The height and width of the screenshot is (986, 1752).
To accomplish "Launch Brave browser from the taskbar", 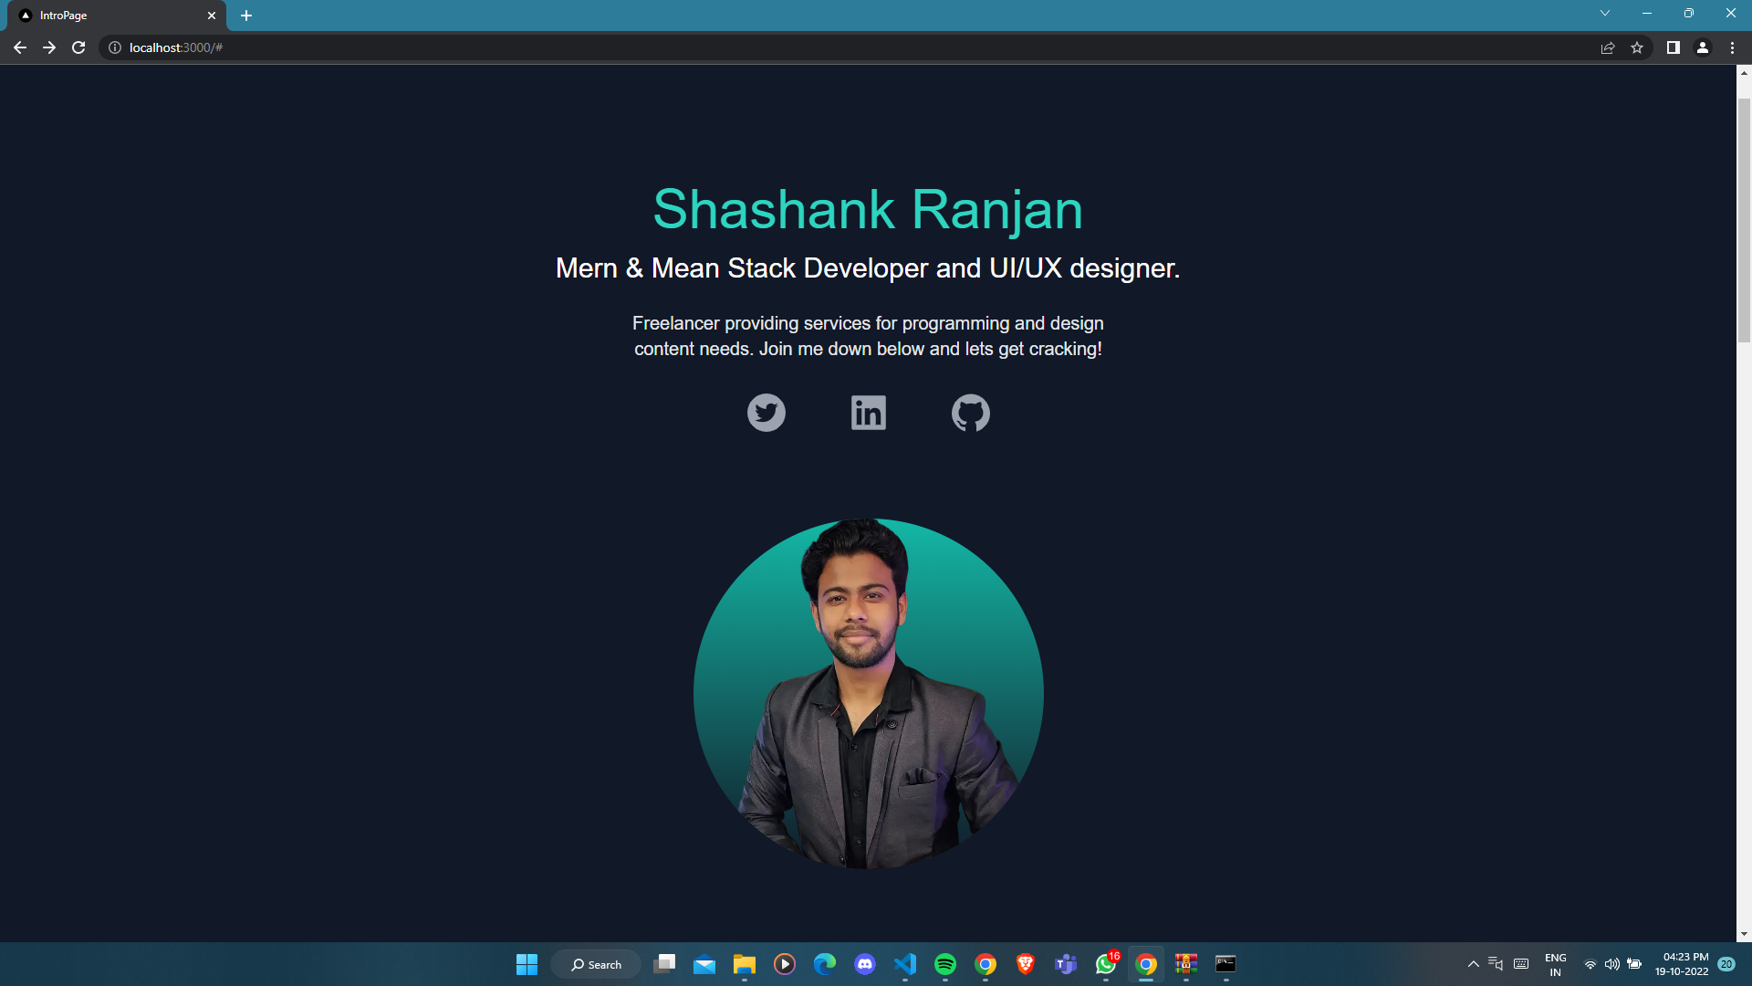I will coord(1025,964).
